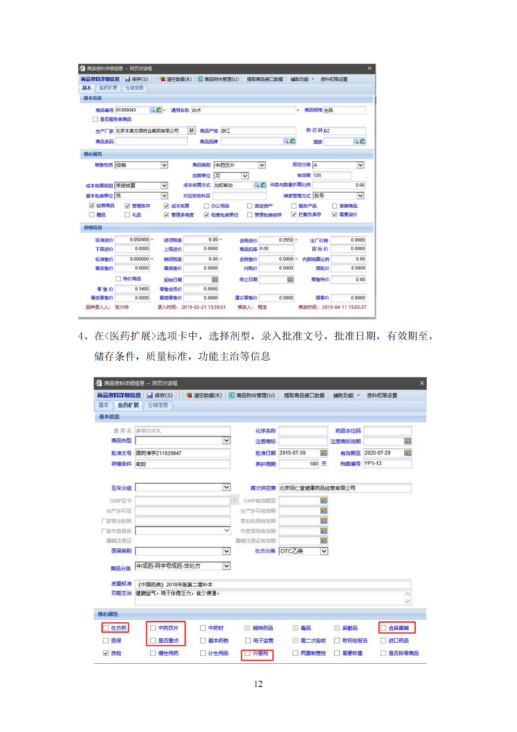This screenshot has width=517, height=732.
Task: Open the 维度管理方式 dropdown showing 批号
Action: (x=361, y=196)
